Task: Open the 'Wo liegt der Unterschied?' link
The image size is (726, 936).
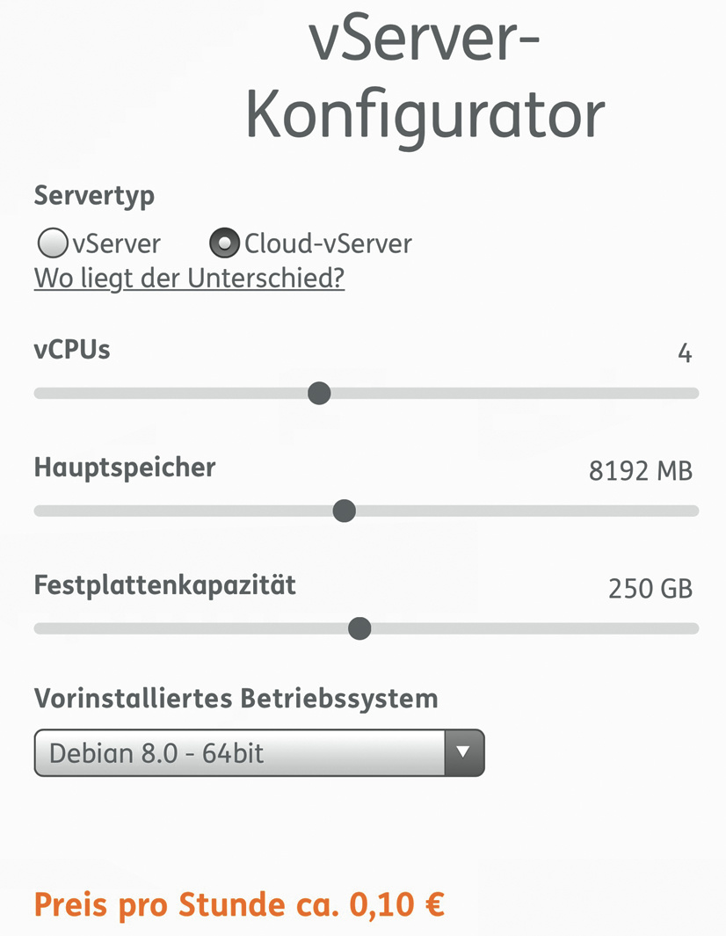Action: coord(189,278)
